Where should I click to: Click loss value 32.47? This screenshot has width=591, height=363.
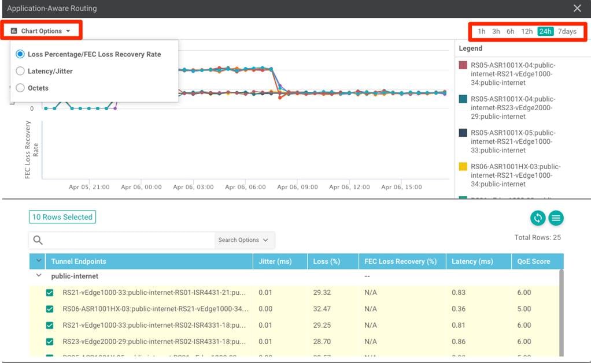[x=322, y=309]
